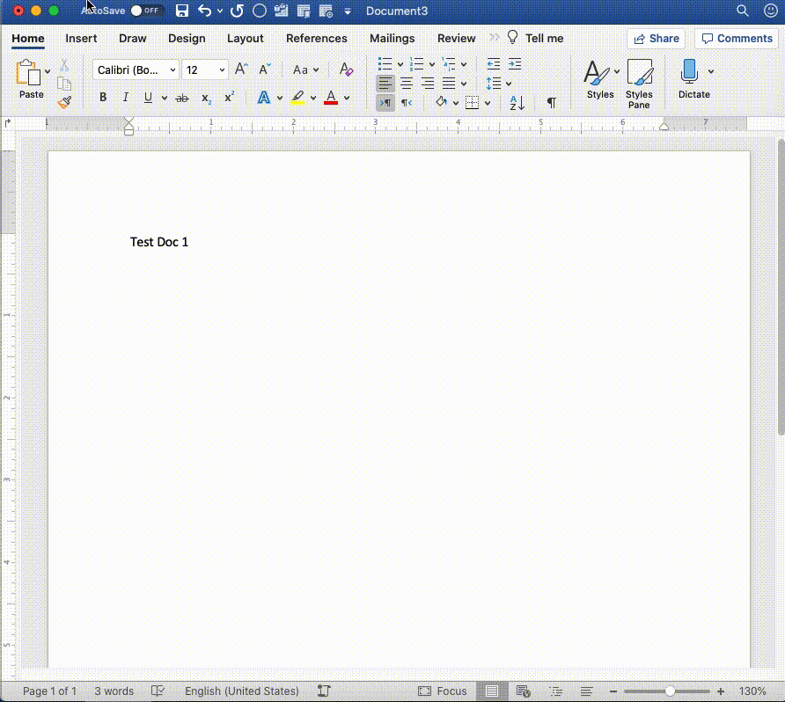Image resolution: width=785 pixels, height=702 pixels.
Task: Click the Format Painter brush icon
Action: point(64,102)
